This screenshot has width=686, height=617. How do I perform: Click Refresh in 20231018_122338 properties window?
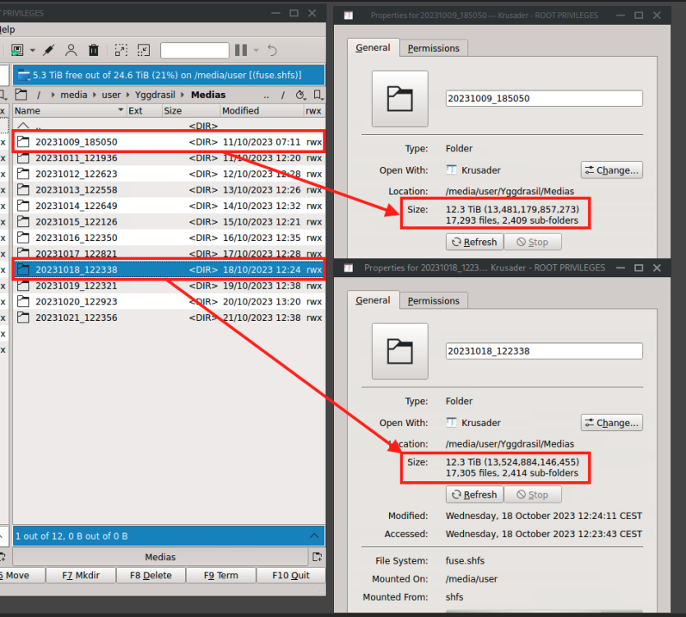(x=475, y=494)
